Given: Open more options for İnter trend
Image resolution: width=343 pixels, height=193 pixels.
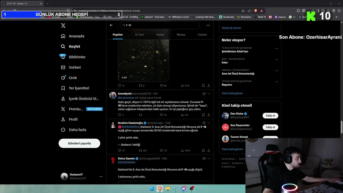Looking at the screenshot, I should click(277, 60).
